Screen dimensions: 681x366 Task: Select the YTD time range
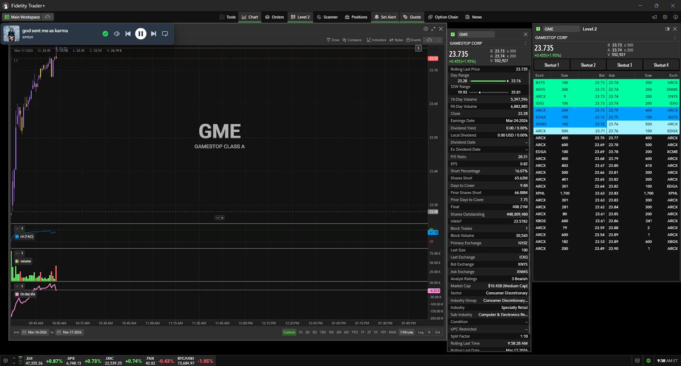click(x=355, y=332)
